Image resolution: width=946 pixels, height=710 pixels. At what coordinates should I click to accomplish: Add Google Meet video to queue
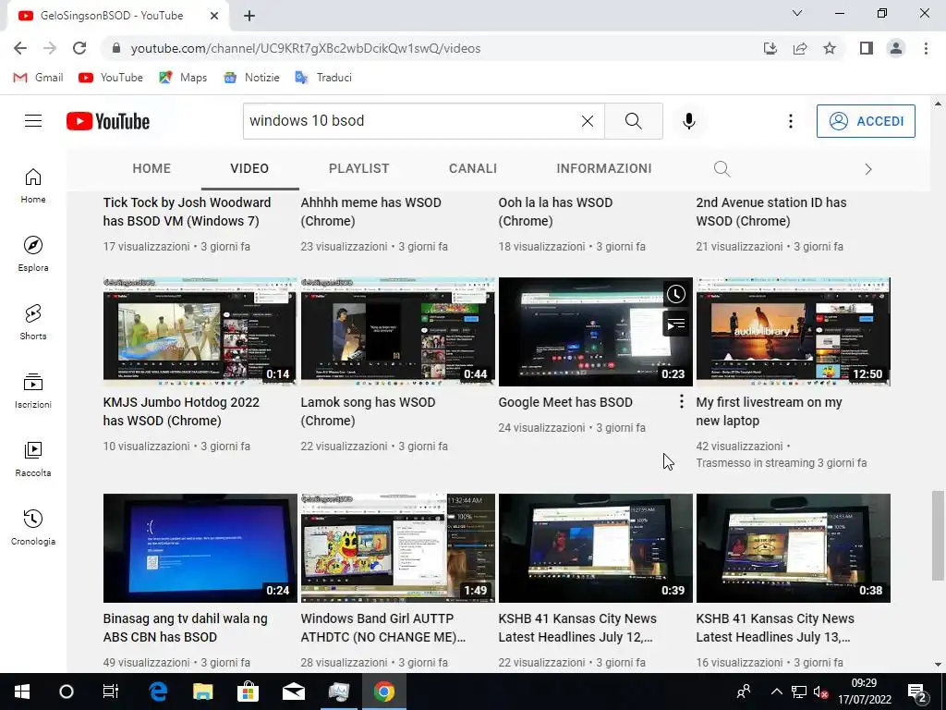click(x=675, y=324)
